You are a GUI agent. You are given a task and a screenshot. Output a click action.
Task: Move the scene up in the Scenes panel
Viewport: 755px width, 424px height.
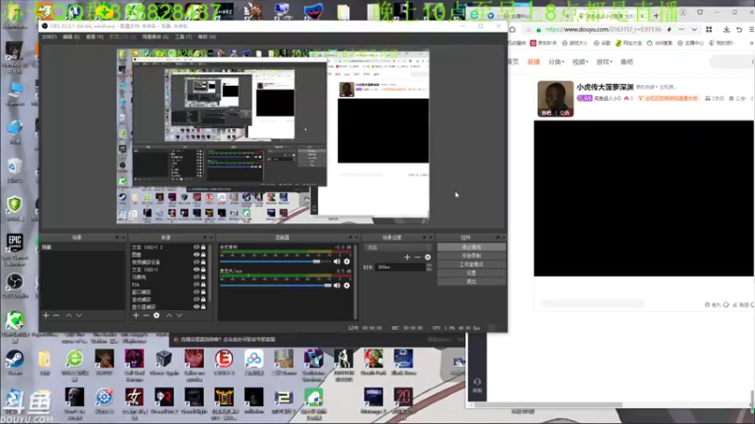(x=68, y=316)
